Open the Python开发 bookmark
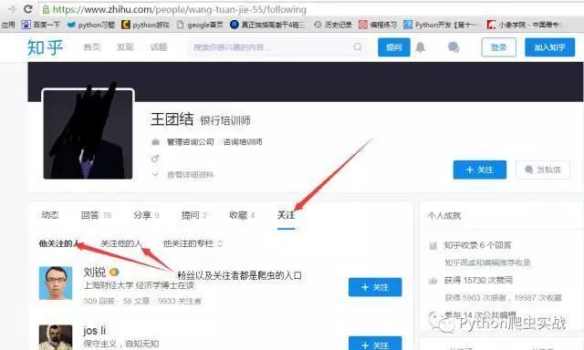Viewport: 584px width, 350px height. point(441,25)
